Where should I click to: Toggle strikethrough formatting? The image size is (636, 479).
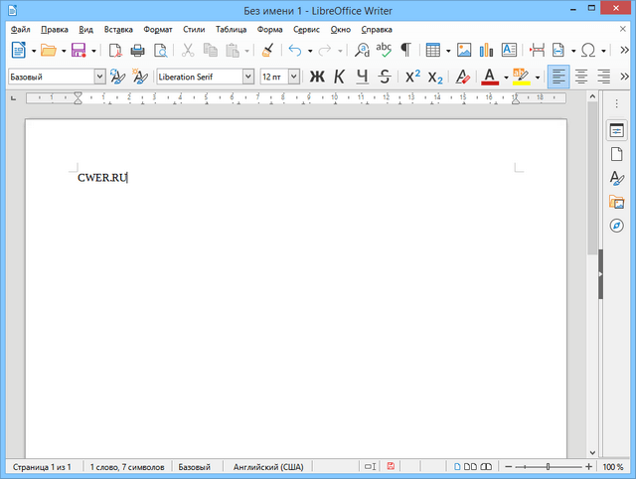[x=385, y=77]
